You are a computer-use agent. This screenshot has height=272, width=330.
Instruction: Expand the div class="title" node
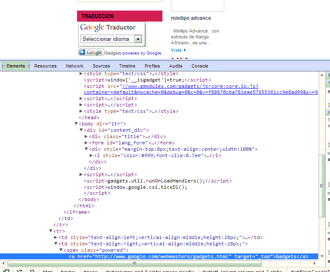click(x=86, y=136)
